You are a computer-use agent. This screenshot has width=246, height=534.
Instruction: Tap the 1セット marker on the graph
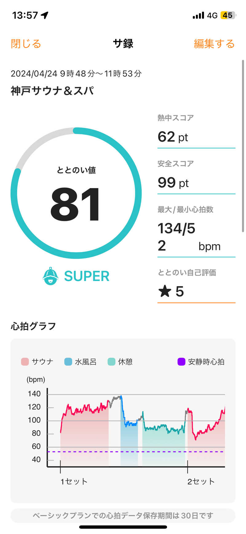pos(74,481)
